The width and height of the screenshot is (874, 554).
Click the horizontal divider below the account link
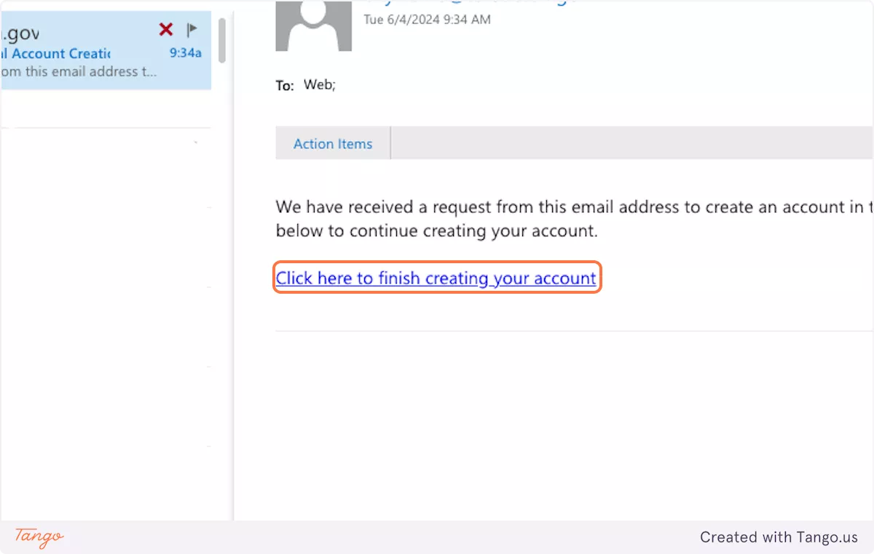(568, 331)
